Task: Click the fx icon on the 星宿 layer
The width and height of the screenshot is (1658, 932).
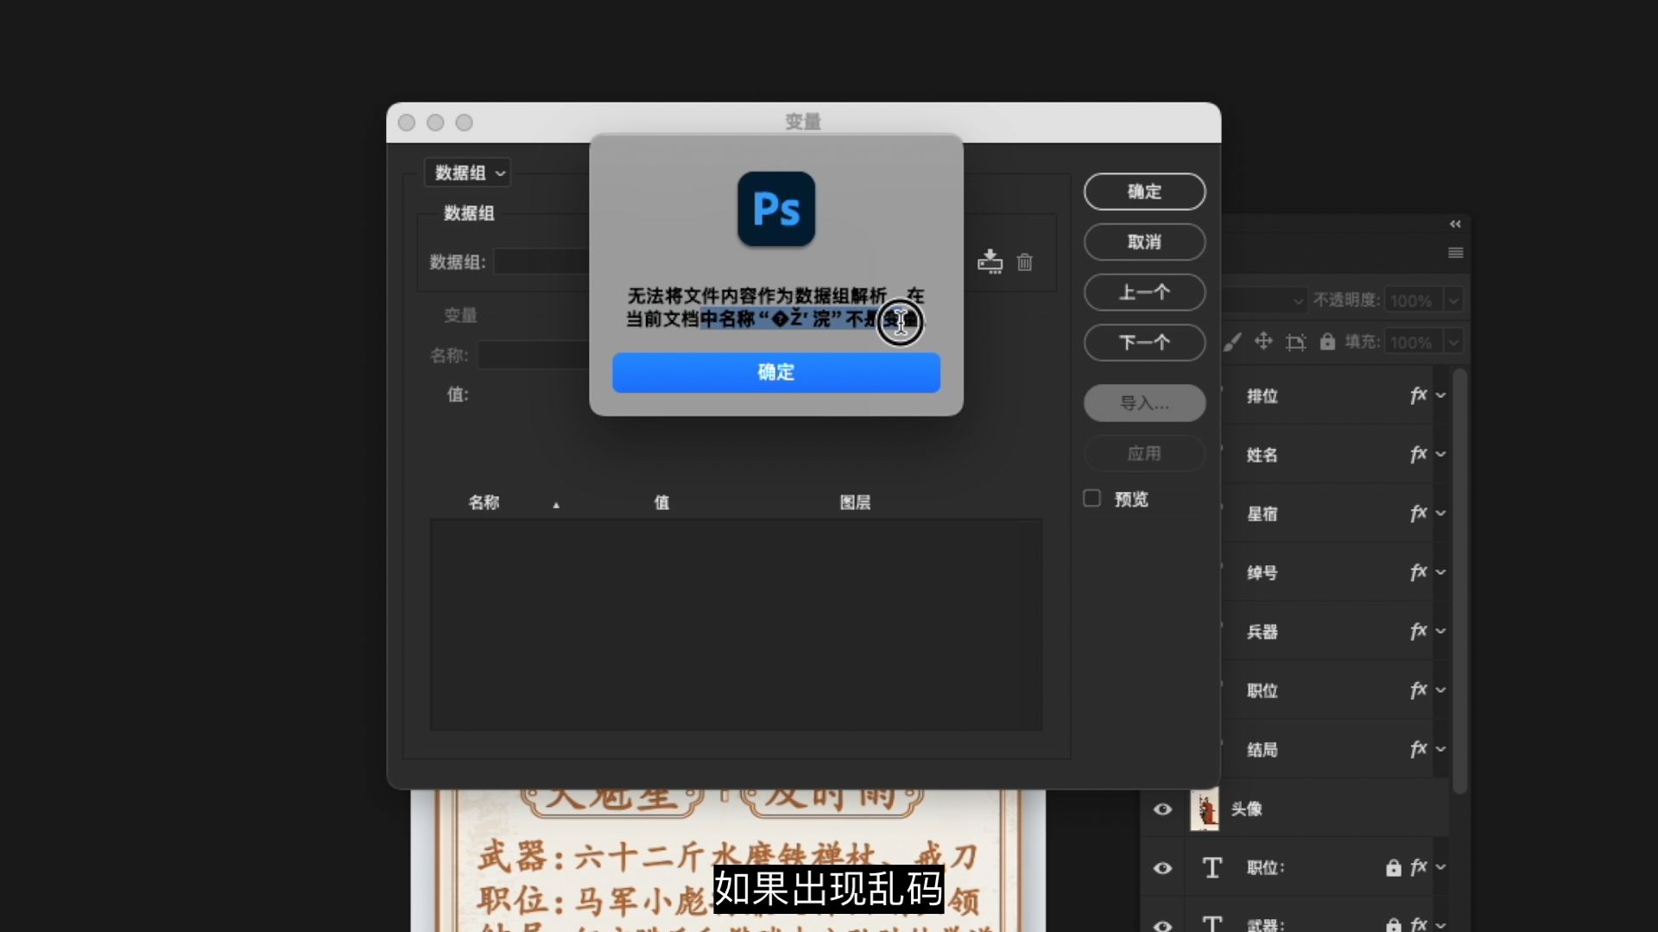Action: tap(1418, 513)
